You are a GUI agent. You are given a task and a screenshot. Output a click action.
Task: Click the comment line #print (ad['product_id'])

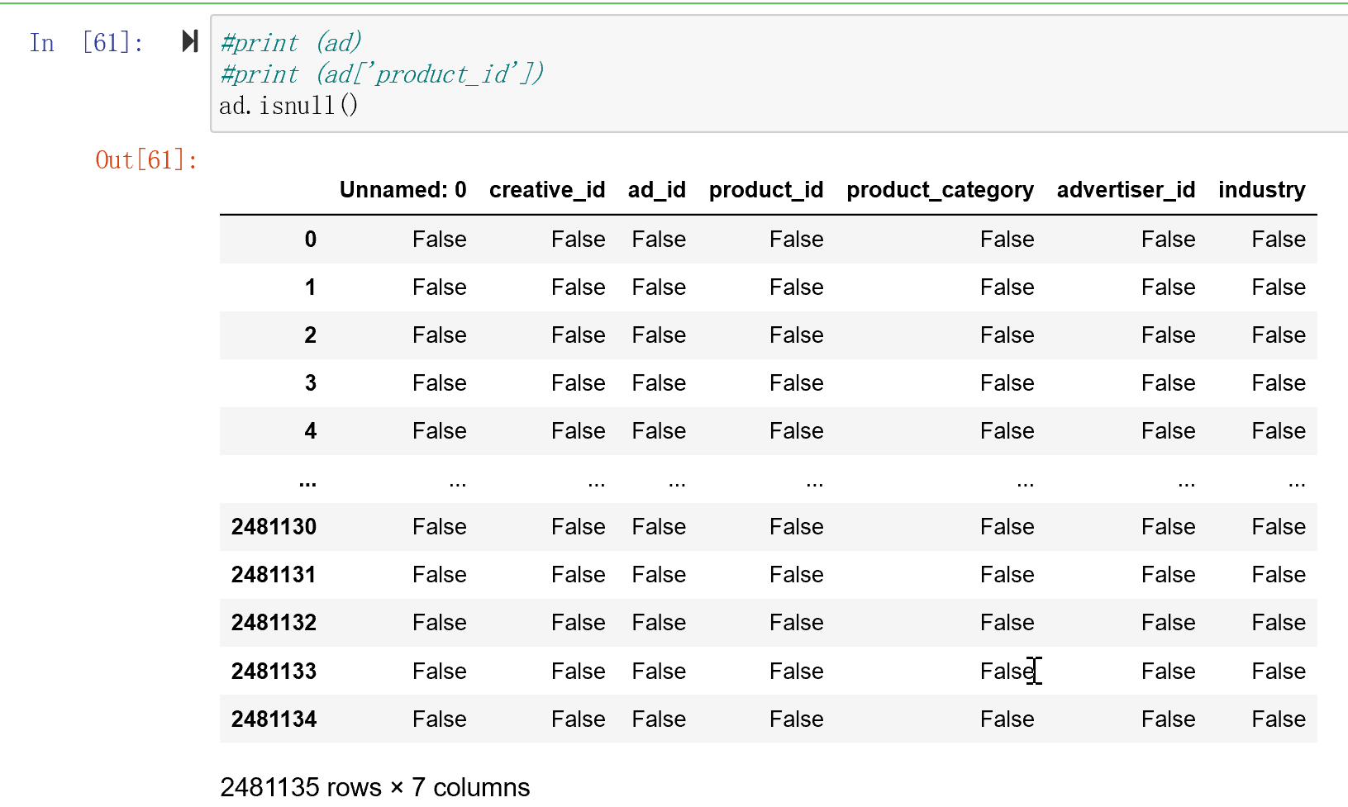click(x=382, y=74)
